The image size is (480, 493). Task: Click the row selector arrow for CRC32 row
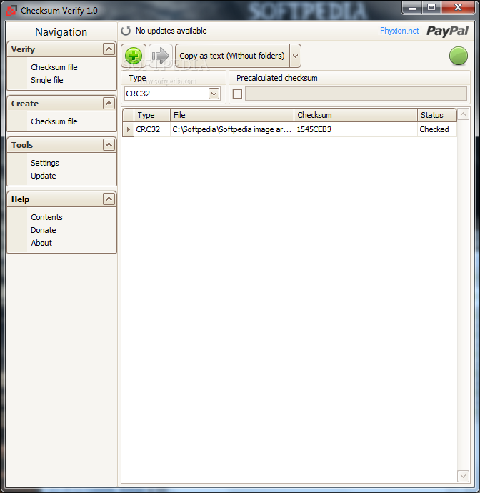[128, 129]
